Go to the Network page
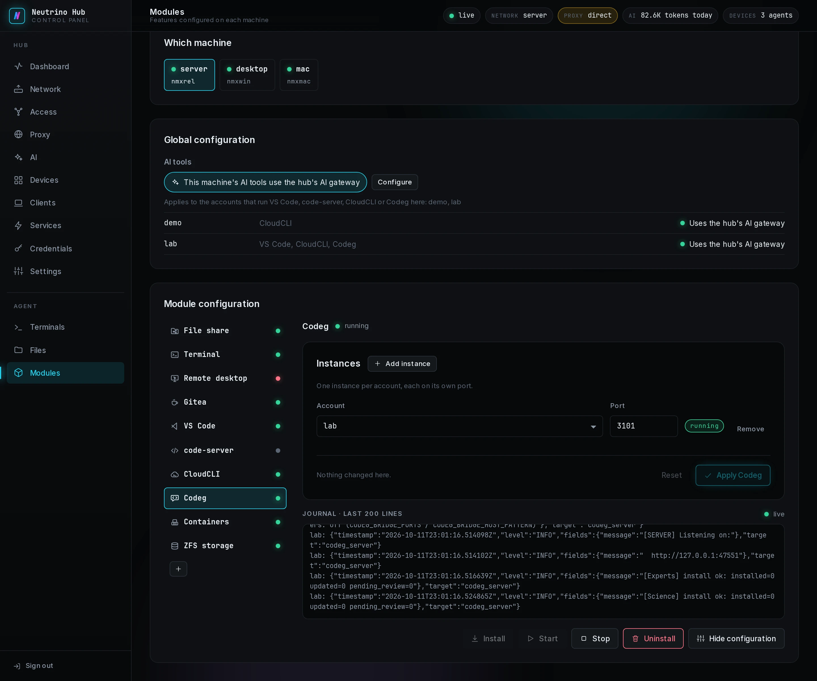Viewport: 817px width, 681px height. 65,89
